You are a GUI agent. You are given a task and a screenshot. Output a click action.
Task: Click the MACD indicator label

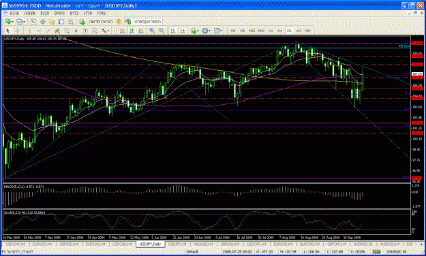tap(24, 187)
